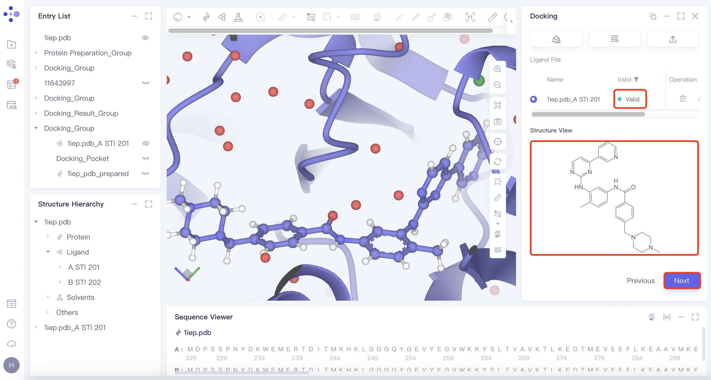This screenshot has width=711, height=380.
Task: Toggle hydrogen display with the [H] toolbar icon
Action: 470,17
